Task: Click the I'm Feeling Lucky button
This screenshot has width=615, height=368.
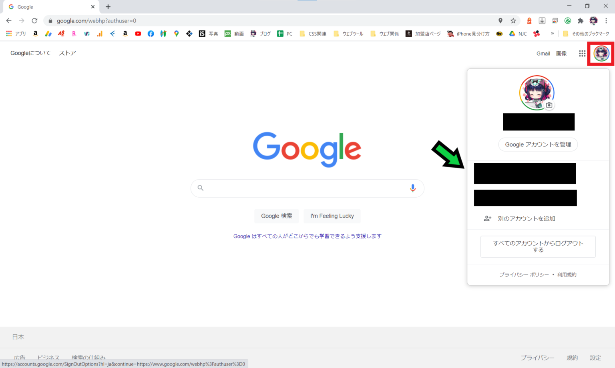Action: click(332, 216)
